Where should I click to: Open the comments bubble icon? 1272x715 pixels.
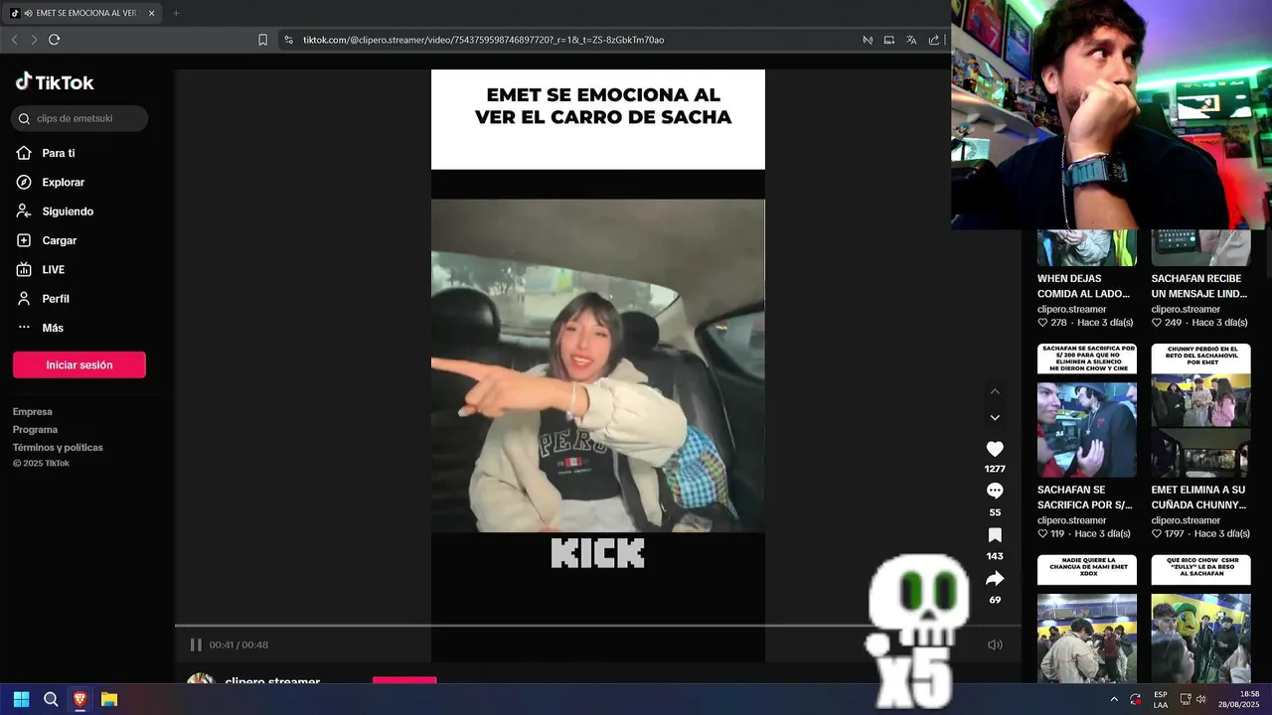[995, 491]
